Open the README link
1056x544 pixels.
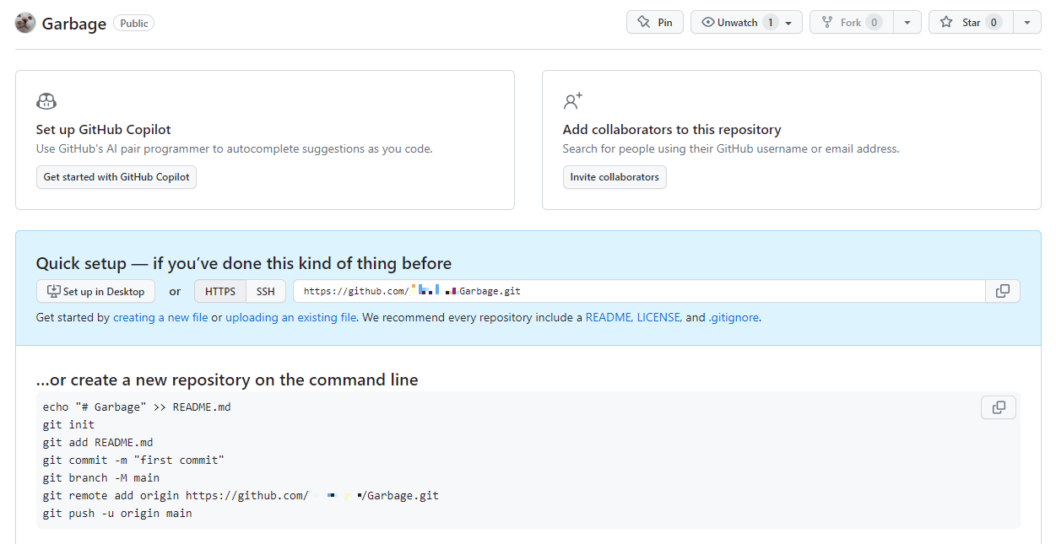click(609, 318)
